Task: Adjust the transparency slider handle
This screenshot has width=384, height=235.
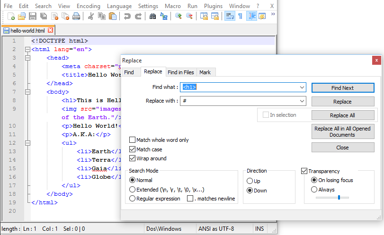Action: click(339, 197)
